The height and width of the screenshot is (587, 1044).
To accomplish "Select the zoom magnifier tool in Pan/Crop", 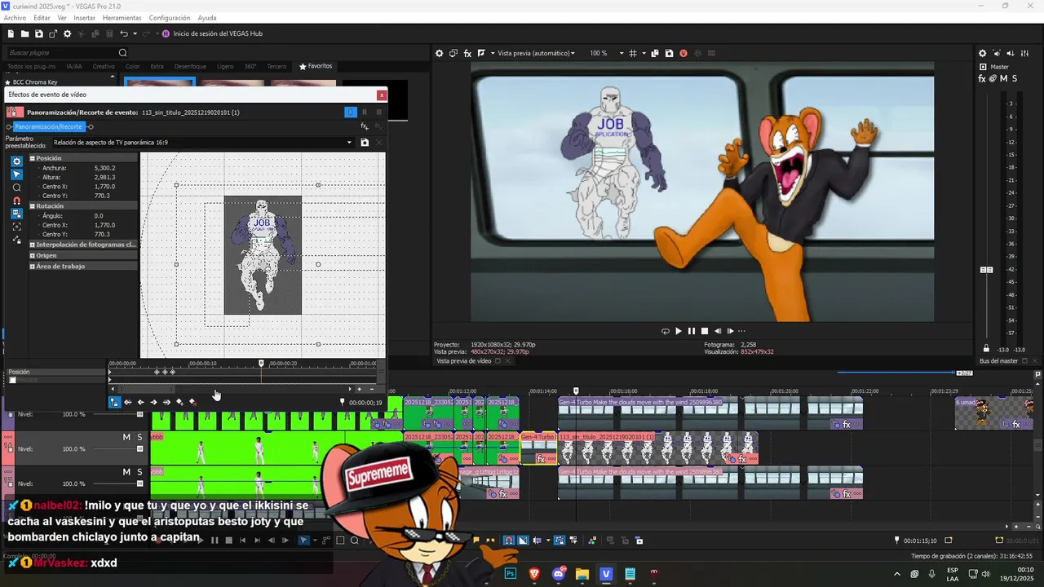I will [16, 188].
